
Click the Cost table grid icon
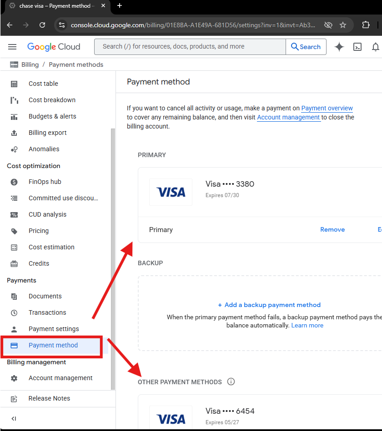[x=14, y=84]
